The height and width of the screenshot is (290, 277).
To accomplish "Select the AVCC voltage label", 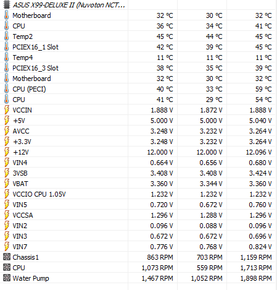I will coord(21,131).
